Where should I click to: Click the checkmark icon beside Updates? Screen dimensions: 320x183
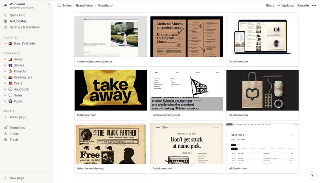(x=279, y=6)
